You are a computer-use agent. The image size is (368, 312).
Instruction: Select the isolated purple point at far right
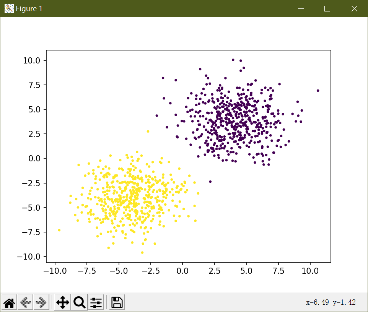[318, 91]
